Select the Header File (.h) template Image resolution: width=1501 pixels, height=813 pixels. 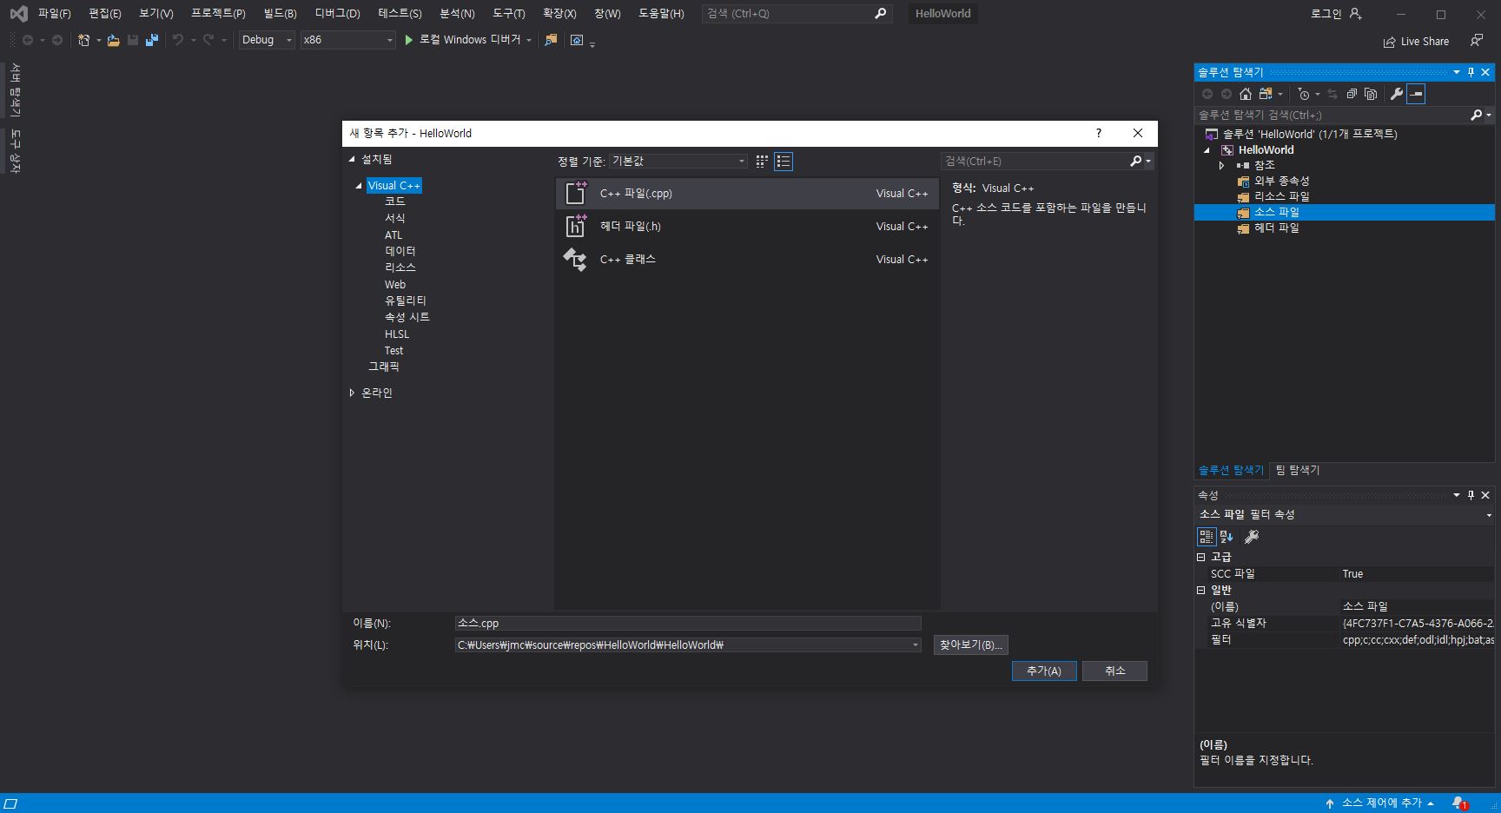pyautogui.click(x=747, y=227)
